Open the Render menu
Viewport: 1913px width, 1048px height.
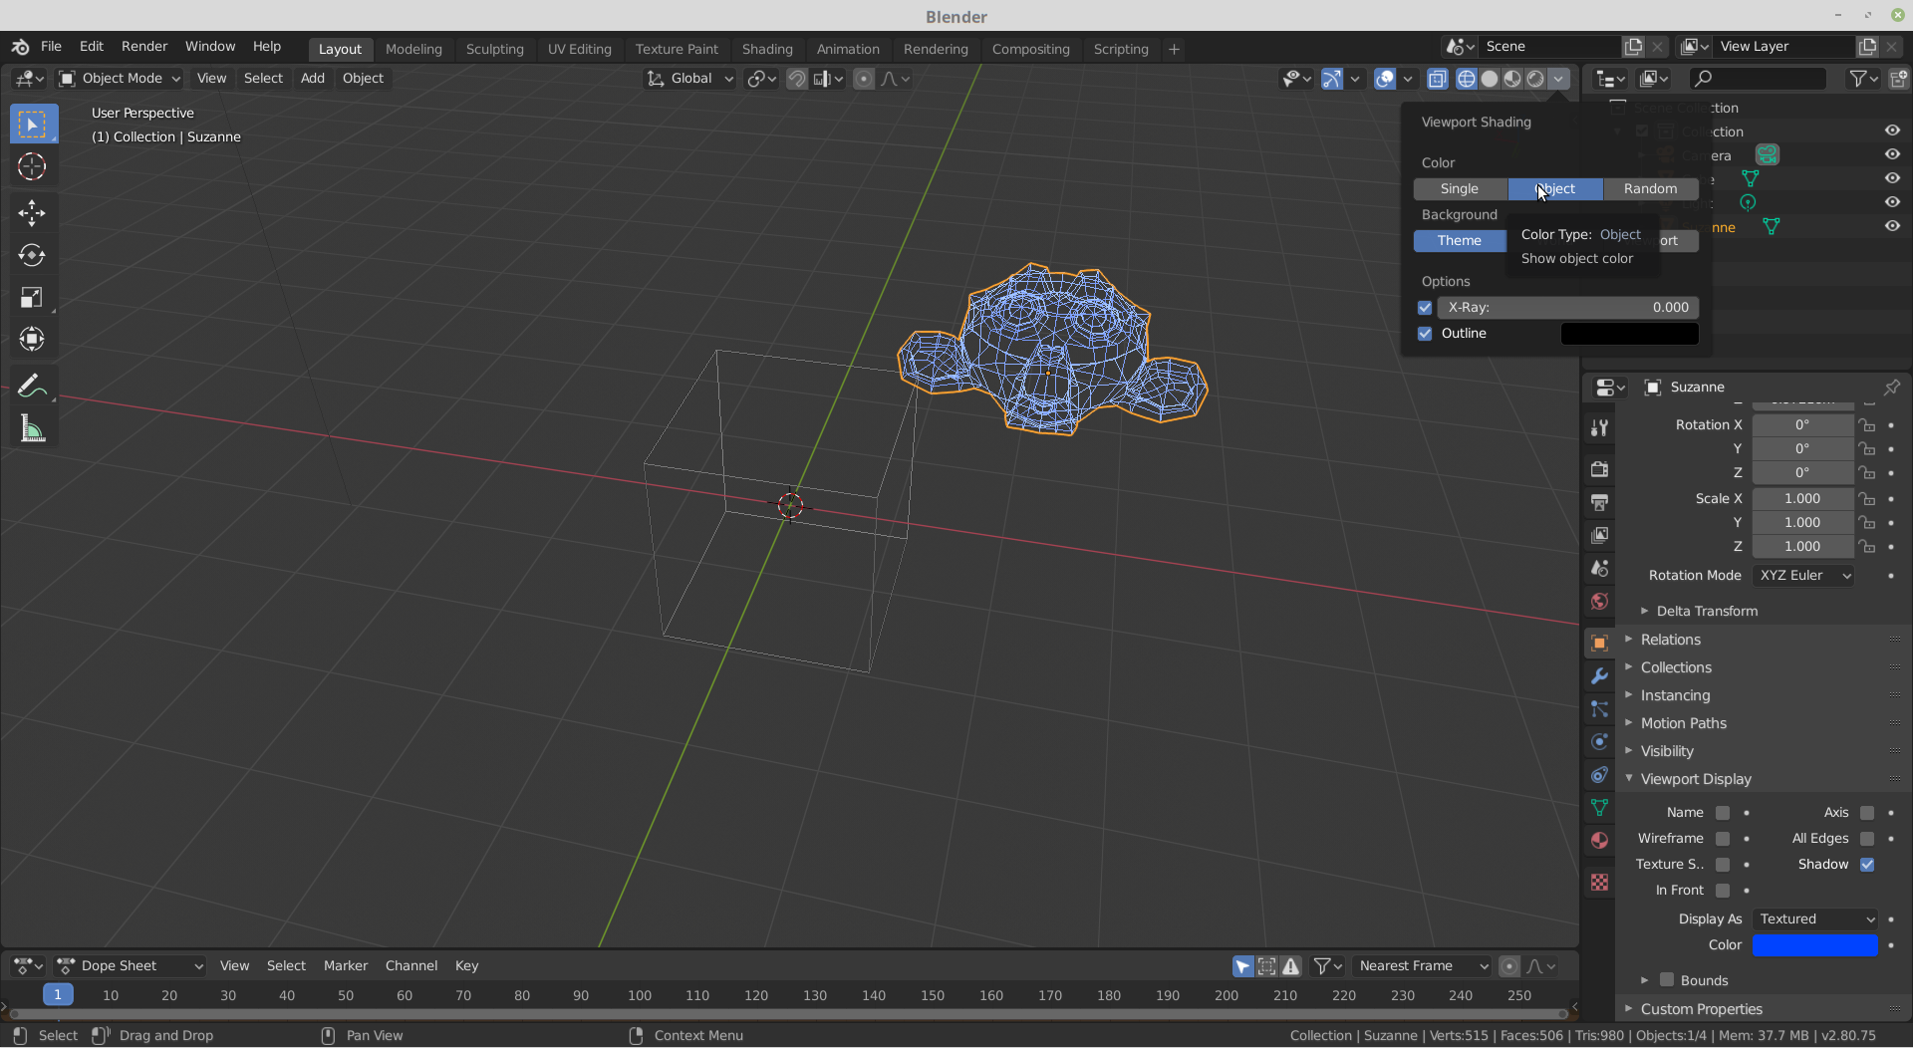click(144, 47)
